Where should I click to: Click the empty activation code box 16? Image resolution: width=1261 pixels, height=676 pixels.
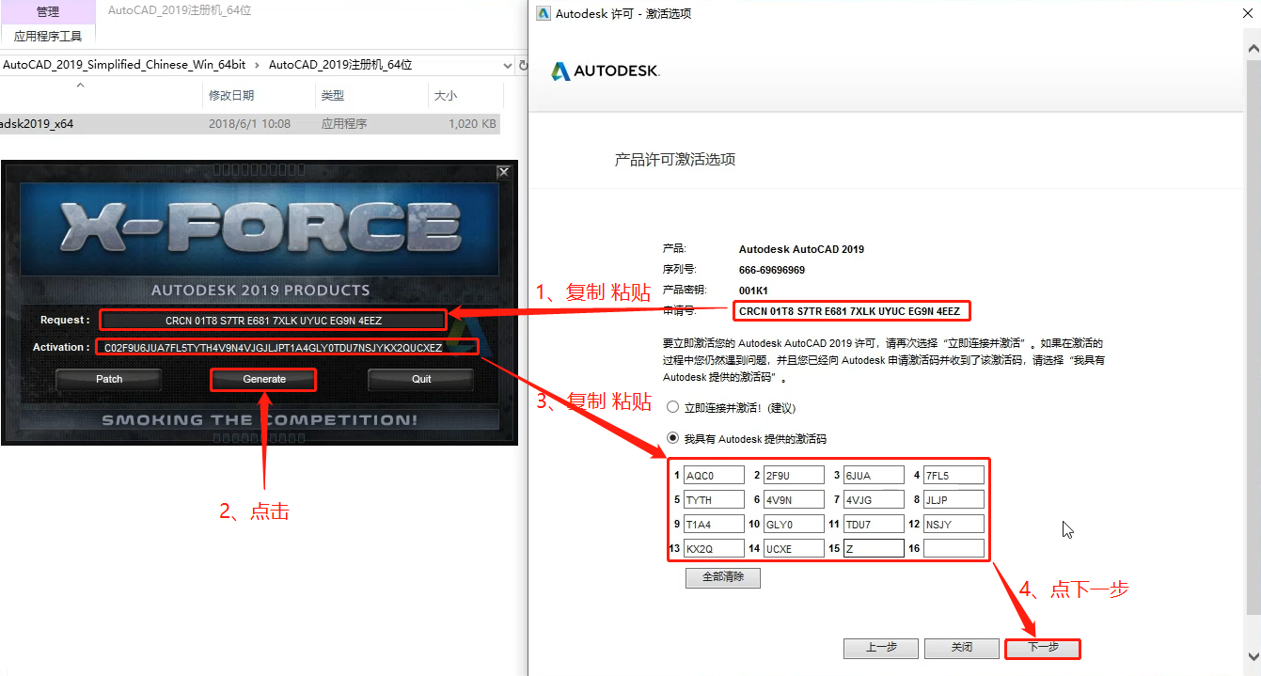(x=954, y=548)
